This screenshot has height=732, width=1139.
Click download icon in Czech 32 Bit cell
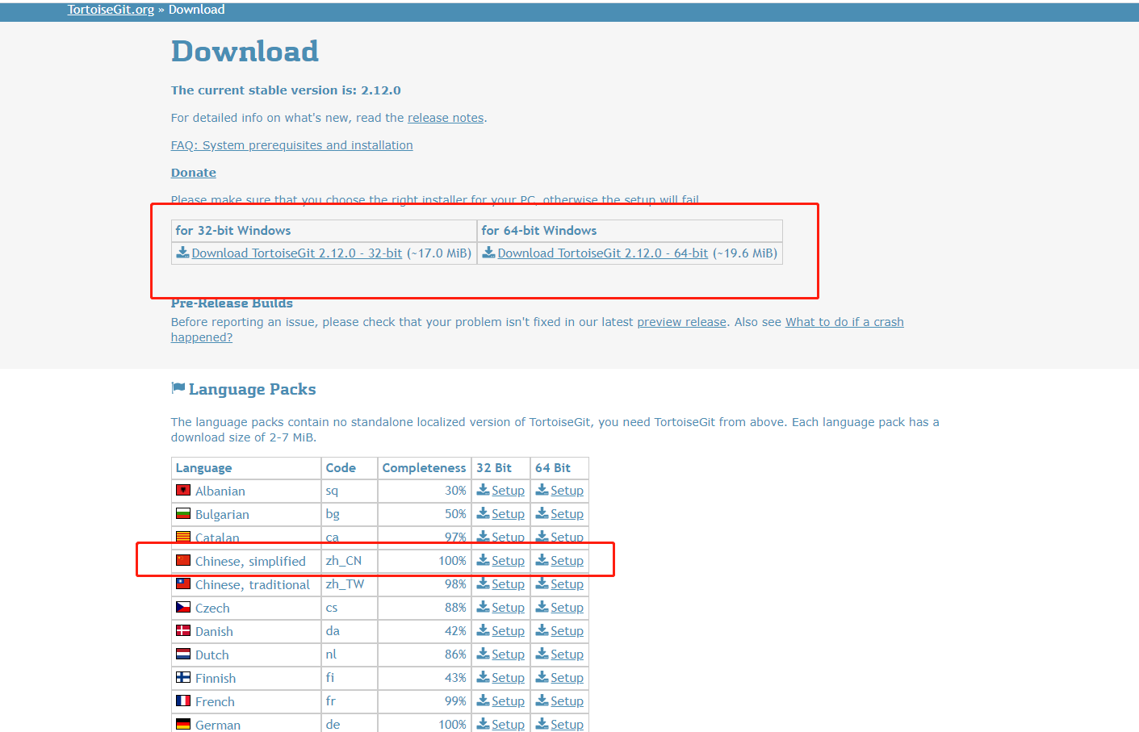coord(483,607)
